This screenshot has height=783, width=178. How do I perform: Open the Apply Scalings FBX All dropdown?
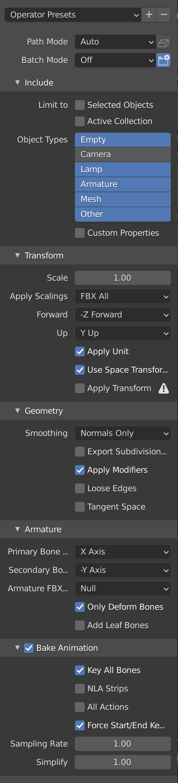pos(123,297)
